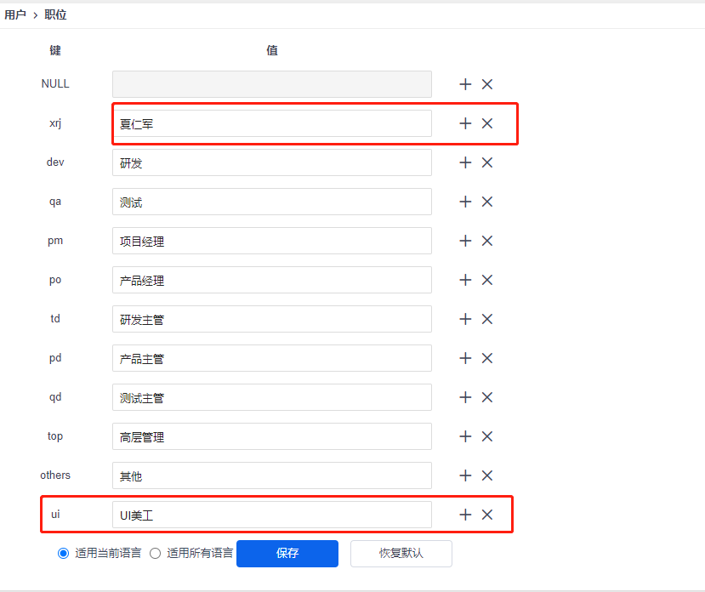Click the pd key label
705x592 pixels.
[55, 358]
